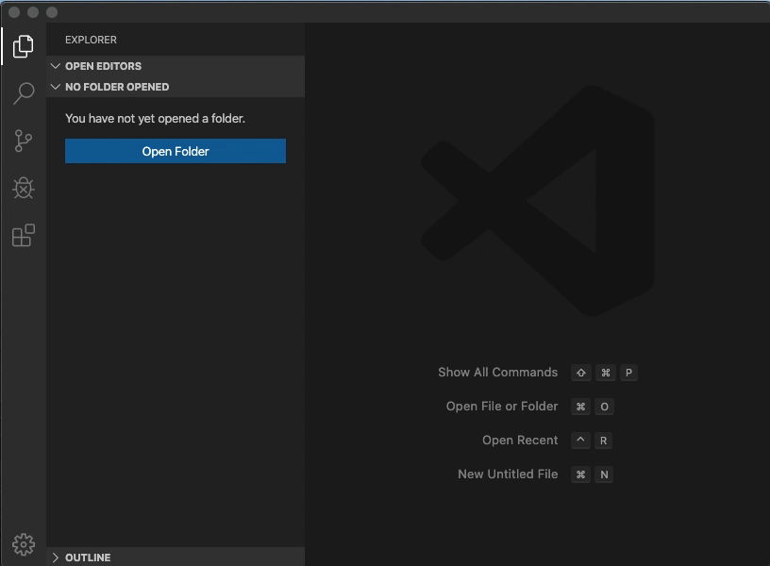The height and width of the screenshot is (566, 770).
Task: Open the Search view icon
Action: [x=23, y=93]
